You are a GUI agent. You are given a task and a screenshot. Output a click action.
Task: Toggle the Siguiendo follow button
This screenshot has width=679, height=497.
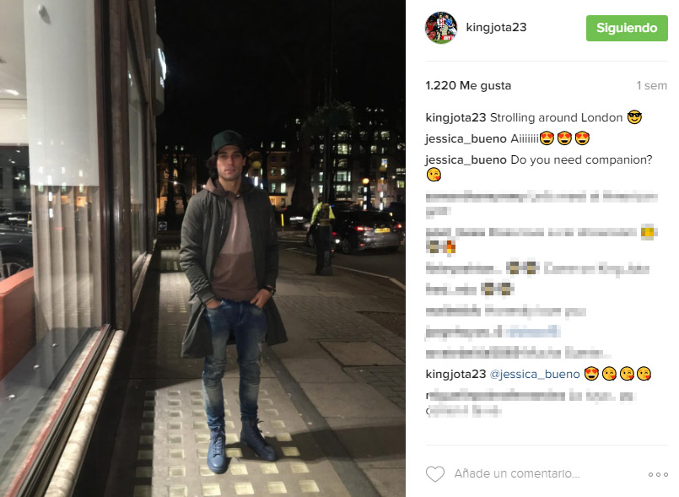(627, 28)
